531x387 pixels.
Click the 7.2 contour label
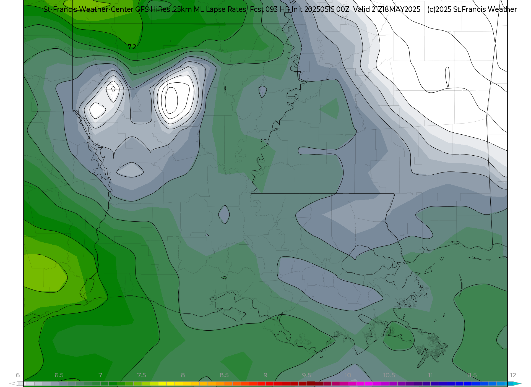click(x=132, y=47)
